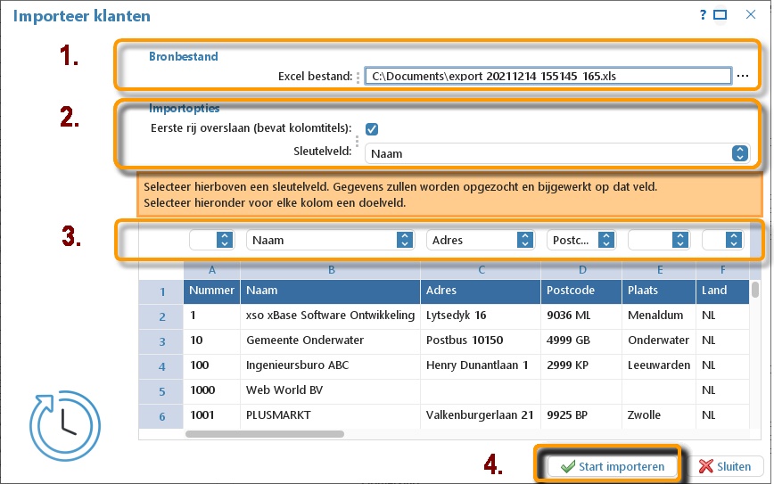Click the Postcode header cell

tap(581, 291)
